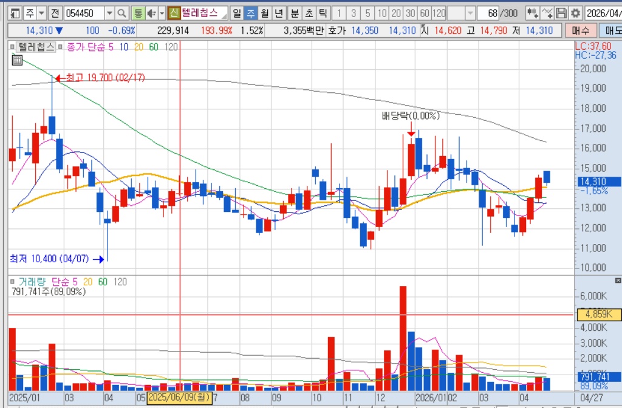Screen dimensions: 622x408
Task: Click the candle count field showing 68
Action: click(x=488, y=13)
